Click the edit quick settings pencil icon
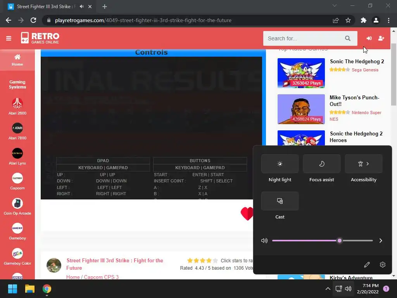 (x=367, y=265)
